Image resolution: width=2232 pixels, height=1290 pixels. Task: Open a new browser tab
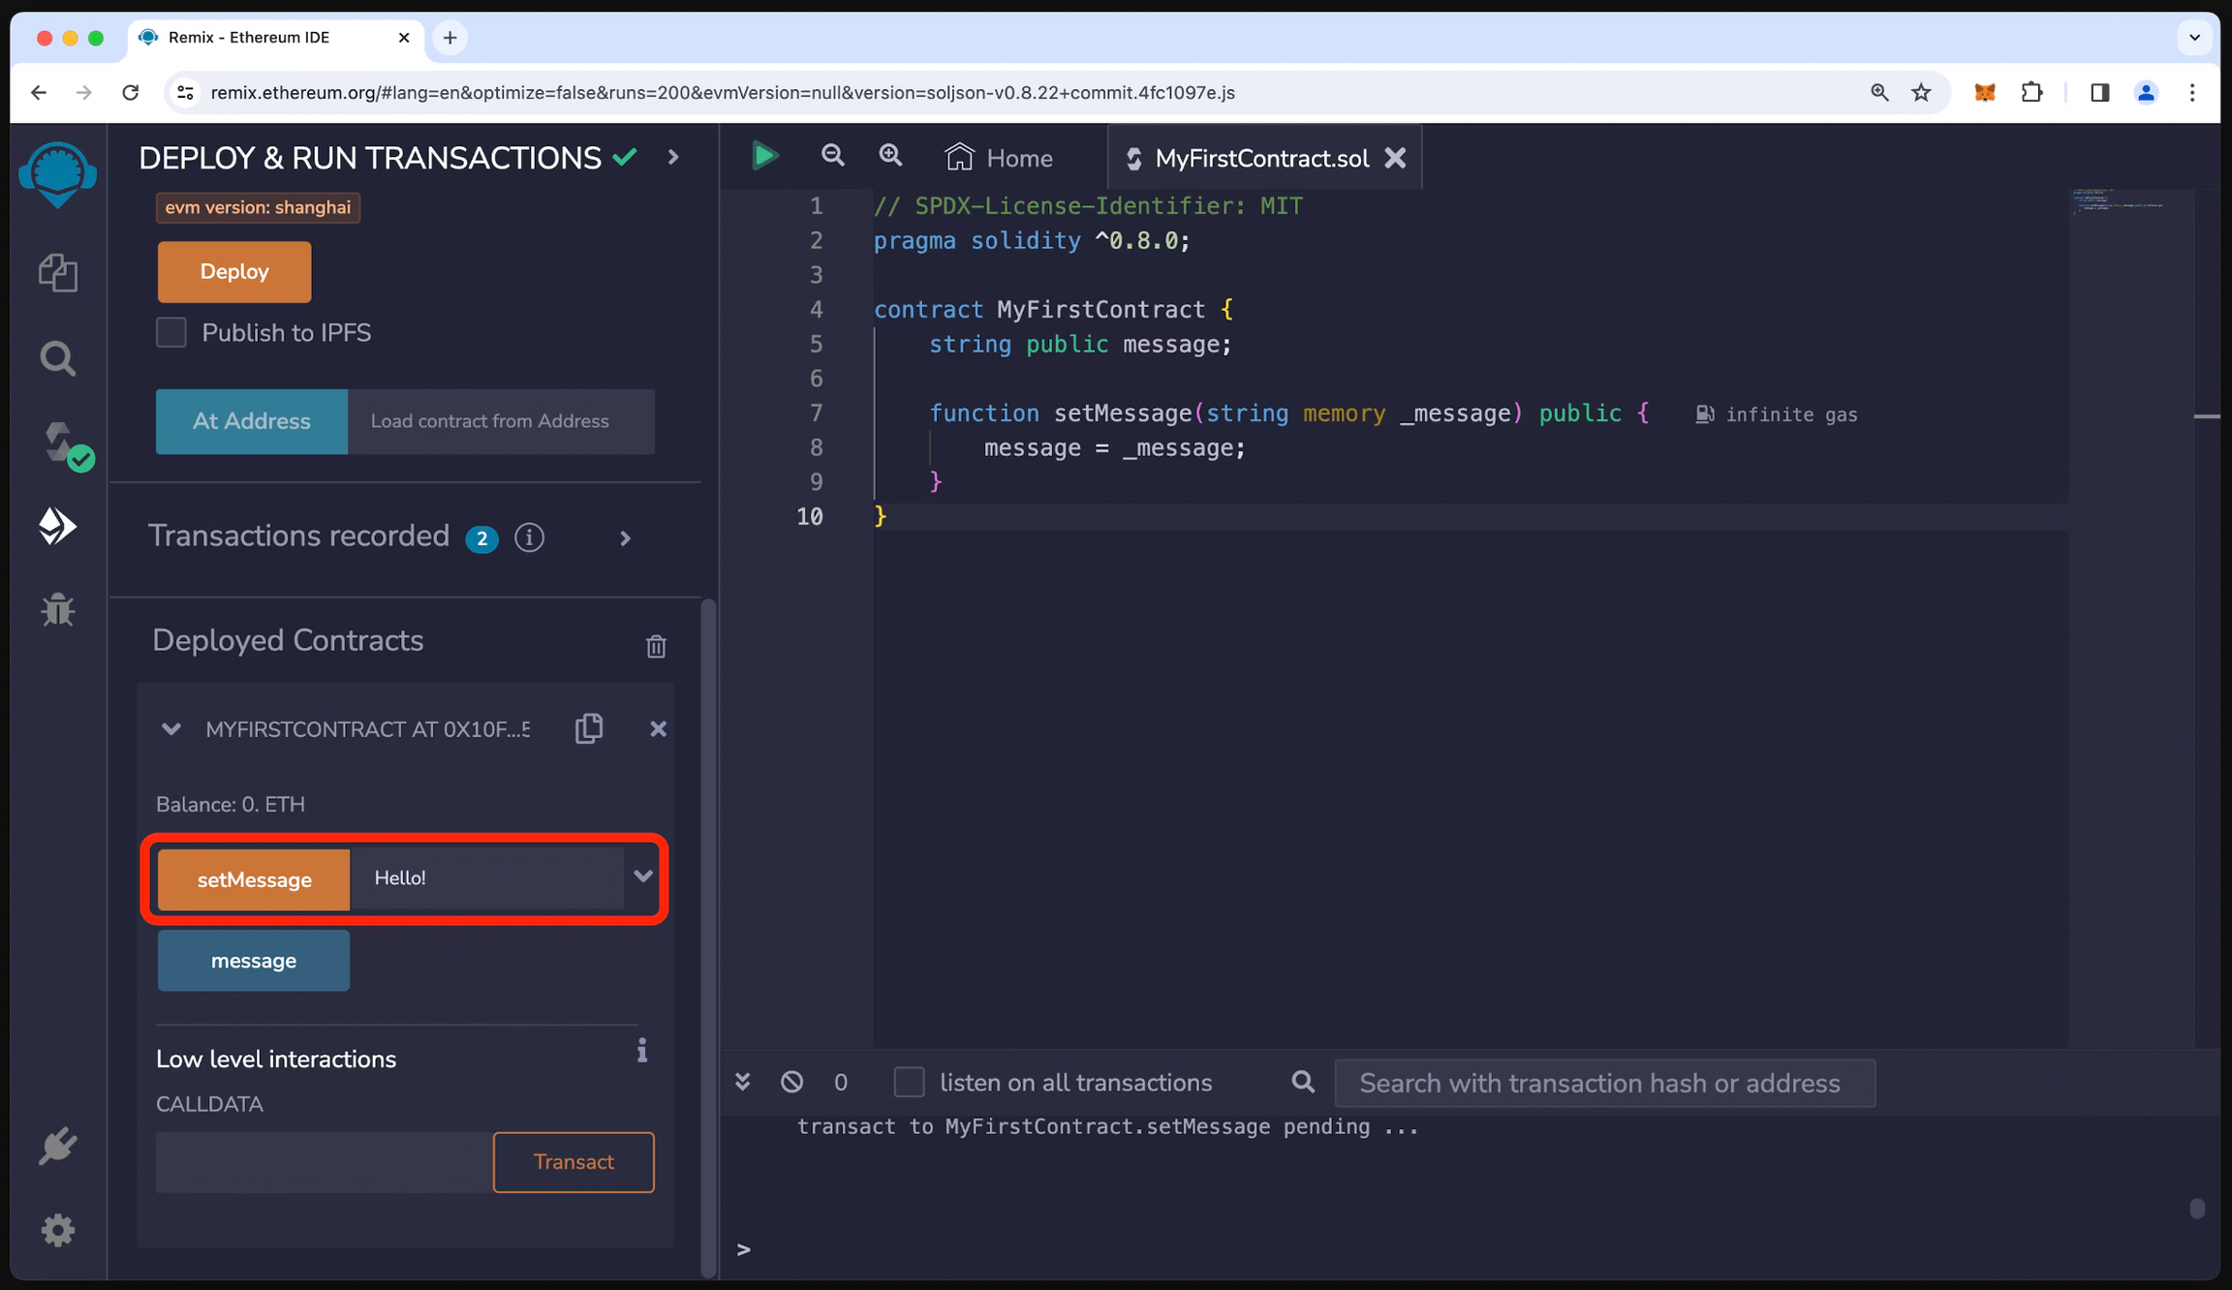click(x=449, y=38)
